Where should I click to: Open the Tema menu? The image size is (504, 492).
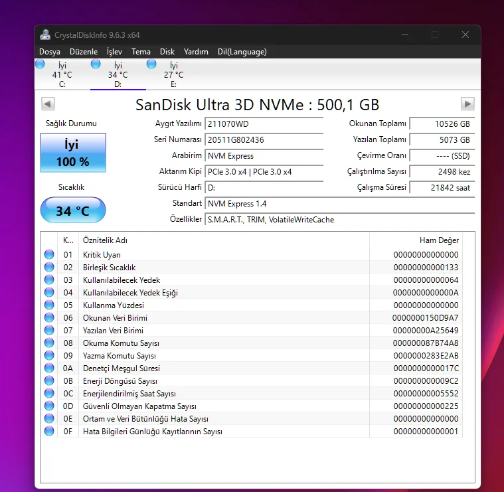141,52
